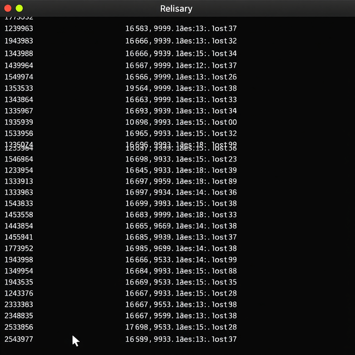The width and height of the screenshot is (355, 355).
Task: Click the 'lost37' message beside 1239963
Action: (x=224, y=28)
